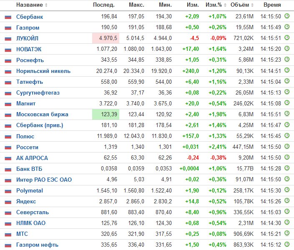294x250 pixels.
Task: Click the change value -0,38%
Action: [x=218, y=158]
